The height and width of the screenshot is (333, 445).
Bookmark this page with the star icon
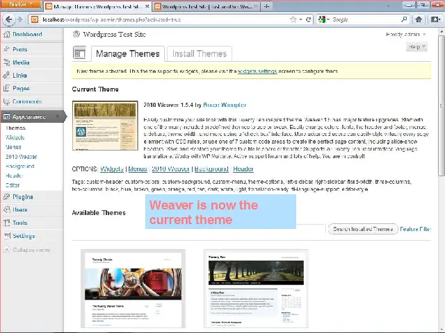293,19
